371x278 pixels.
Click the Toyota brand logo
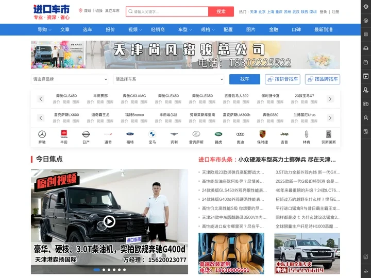tap(64, 134)
